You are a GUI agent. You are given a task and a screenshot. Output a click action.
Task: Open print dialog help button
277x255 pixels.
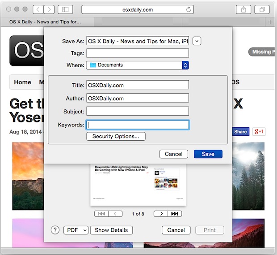coord(55,230)
